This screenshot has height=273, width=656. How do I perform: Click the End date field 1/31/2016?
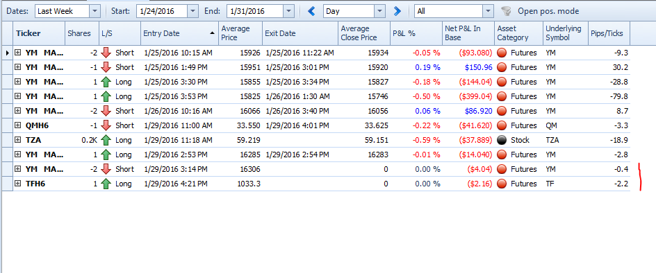[x=255, y=11]
